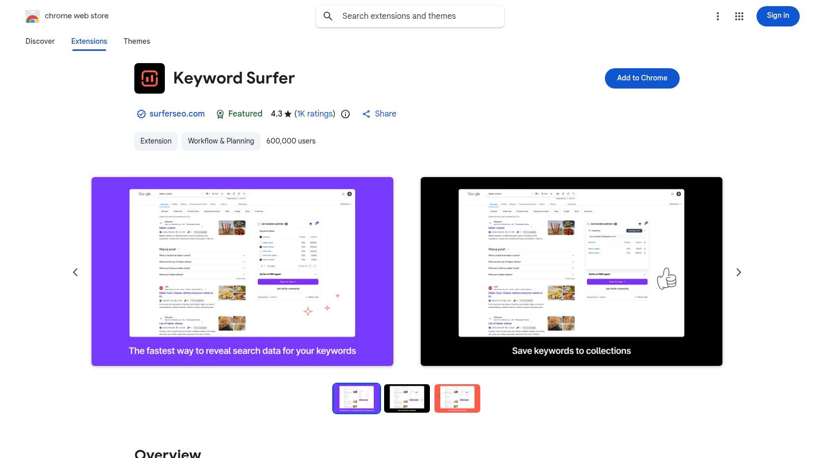Click the Chrome Web Store logo
The image size is (814, 458).
[x=33, y=16]
